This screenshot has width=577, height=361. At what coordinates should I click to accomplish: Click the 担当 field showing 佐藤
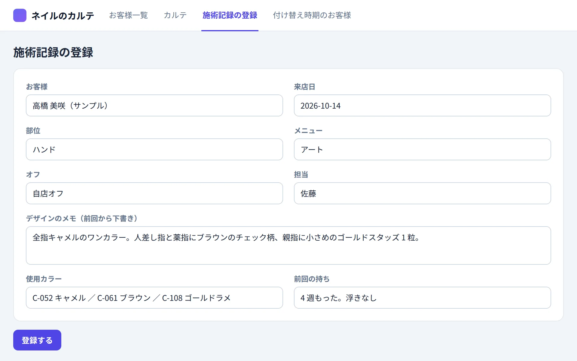point(422,193)
